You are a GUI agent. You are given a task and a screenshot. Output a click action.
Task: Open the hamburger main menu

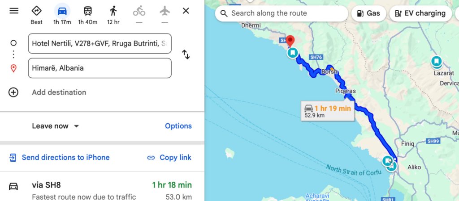14,11
